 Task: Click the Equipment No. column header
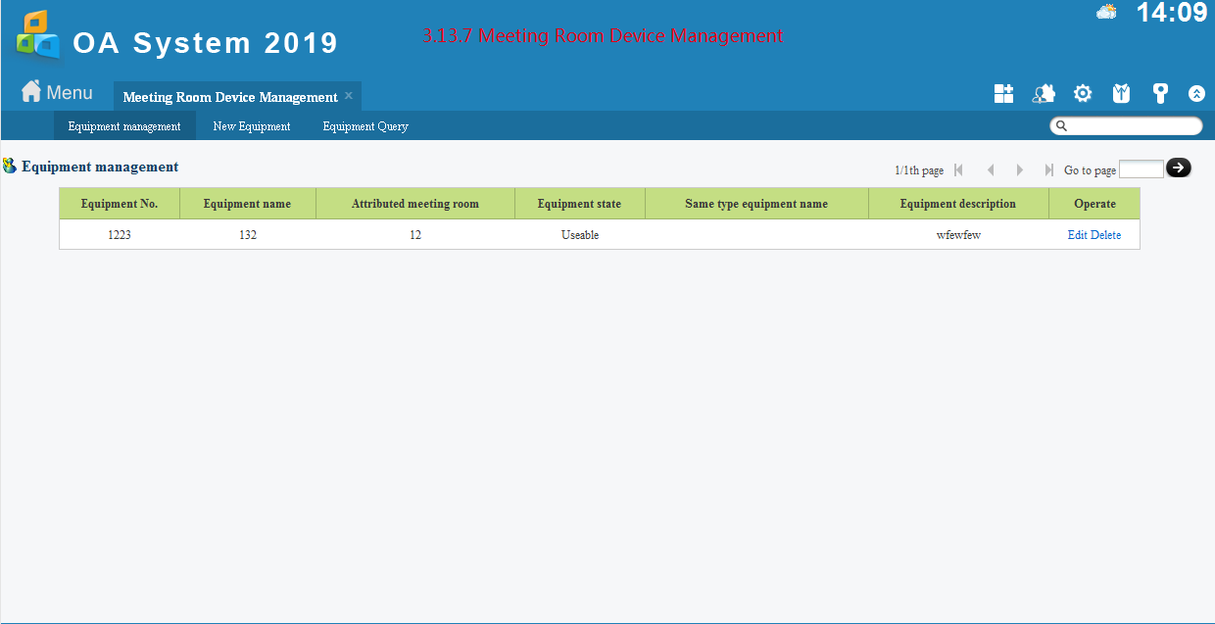pyautogui.click(x=120, y=204)
